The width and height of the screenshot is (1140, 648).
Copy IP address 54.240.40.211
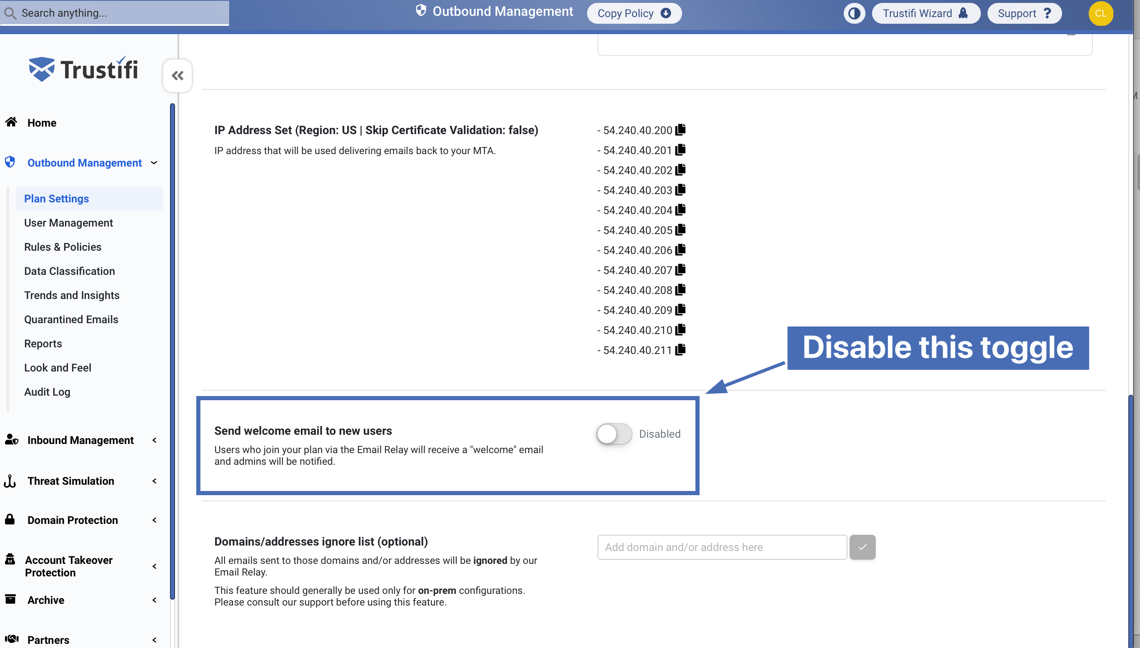[680, 350]
